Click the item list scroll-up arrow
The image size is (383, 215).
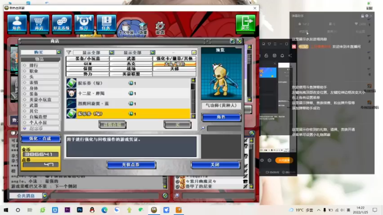pyautogui.click(x=193, y=80)
